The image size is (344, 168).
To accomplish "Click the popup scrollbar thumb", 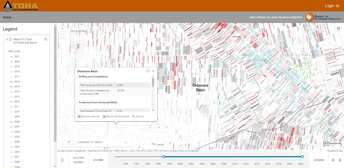I will tap(153, 83).
